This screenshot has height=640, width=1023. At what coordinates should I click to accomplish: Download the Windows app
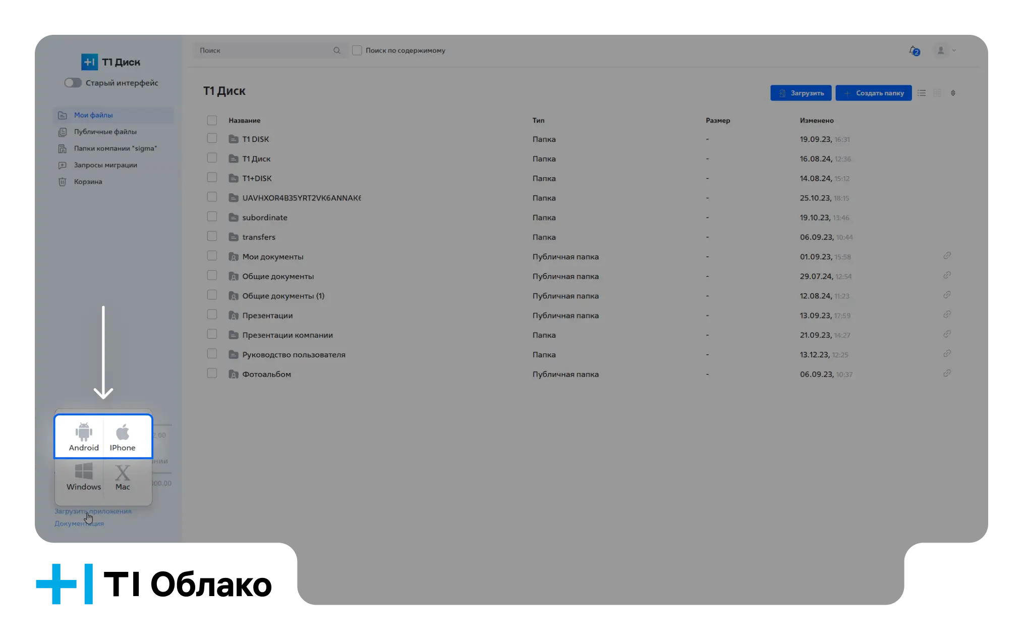(84, 476)
